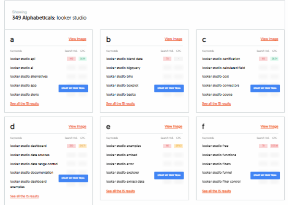
Task: Click CPC badge for 'looker studio dashboard'
Action: coord(83,146)
